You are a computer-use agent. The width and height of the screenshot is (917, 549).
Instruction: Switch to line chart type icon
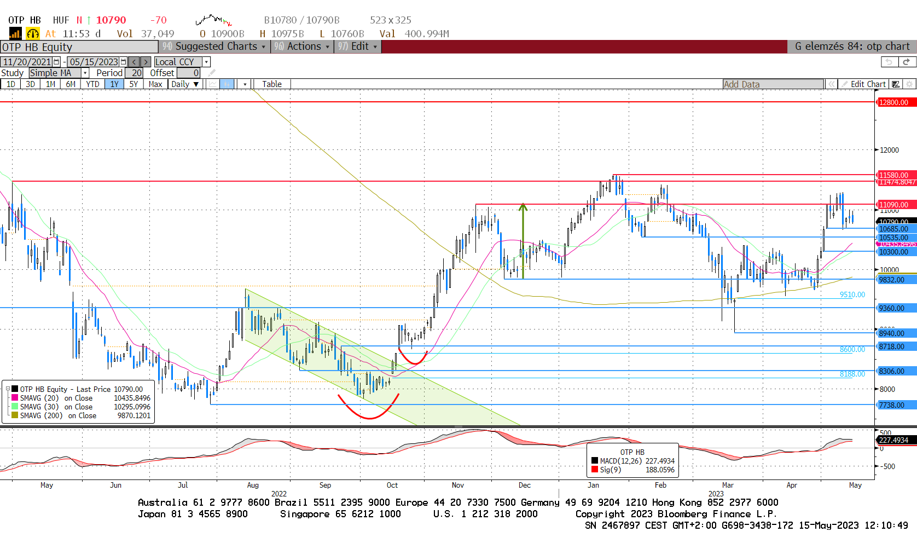[212, 84]
